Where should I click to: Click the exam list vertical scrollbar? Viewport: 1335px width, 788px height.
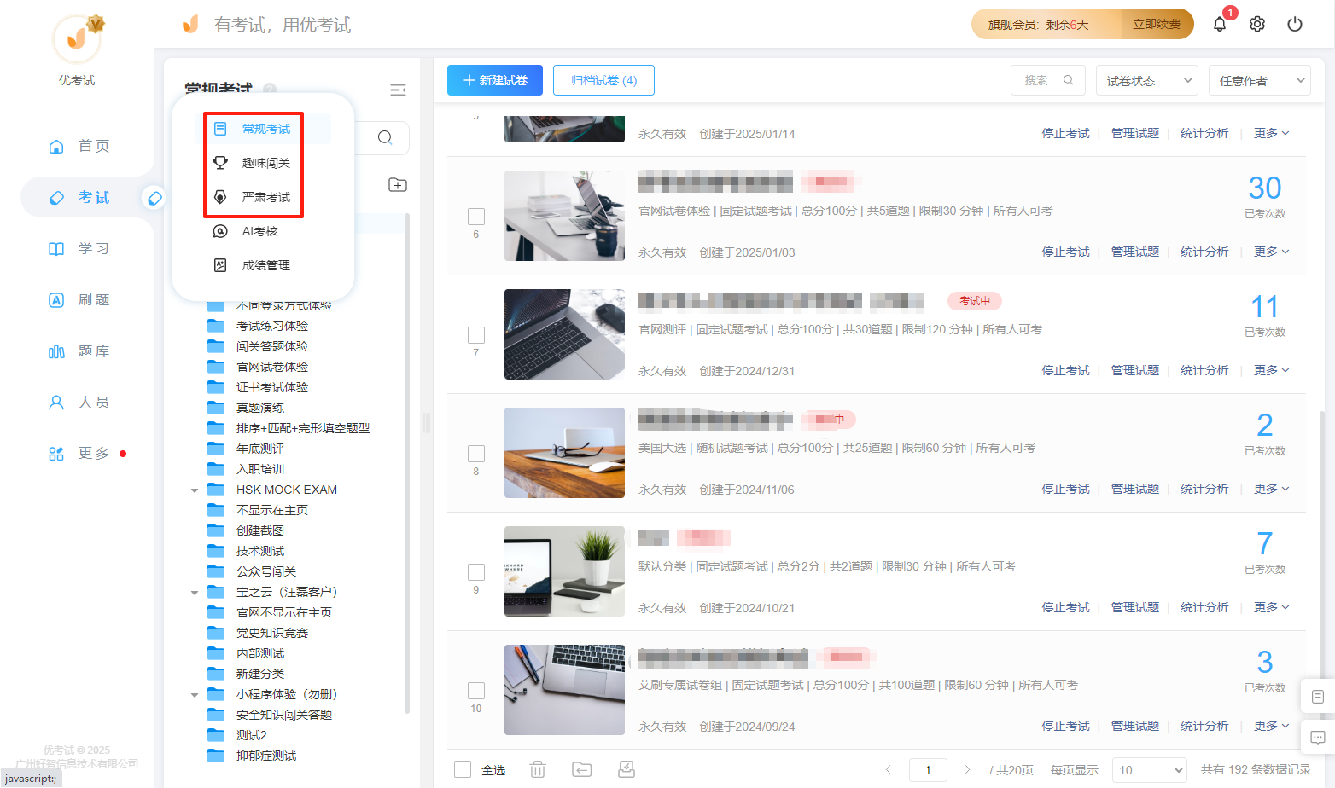[x=1322, y=580]
